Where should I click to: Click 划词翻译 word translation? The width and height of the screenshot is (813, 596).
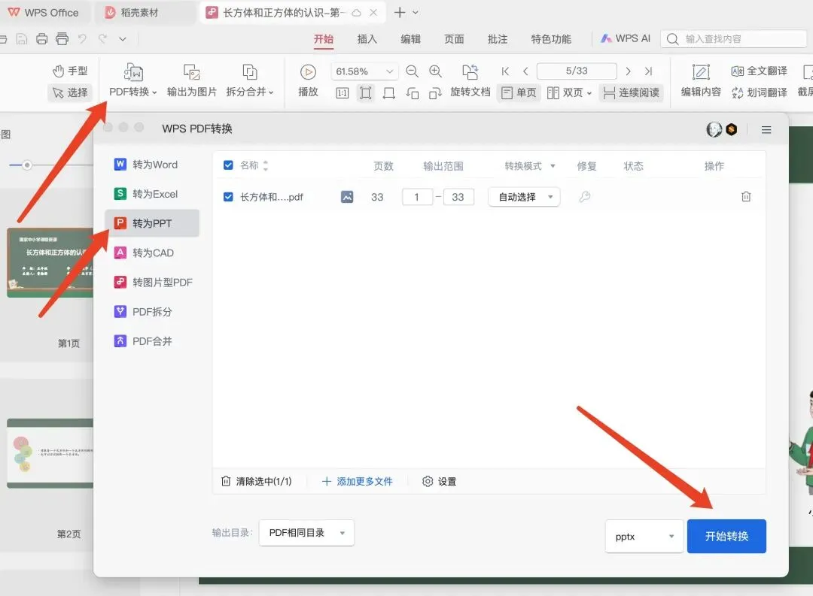[759, 92]
